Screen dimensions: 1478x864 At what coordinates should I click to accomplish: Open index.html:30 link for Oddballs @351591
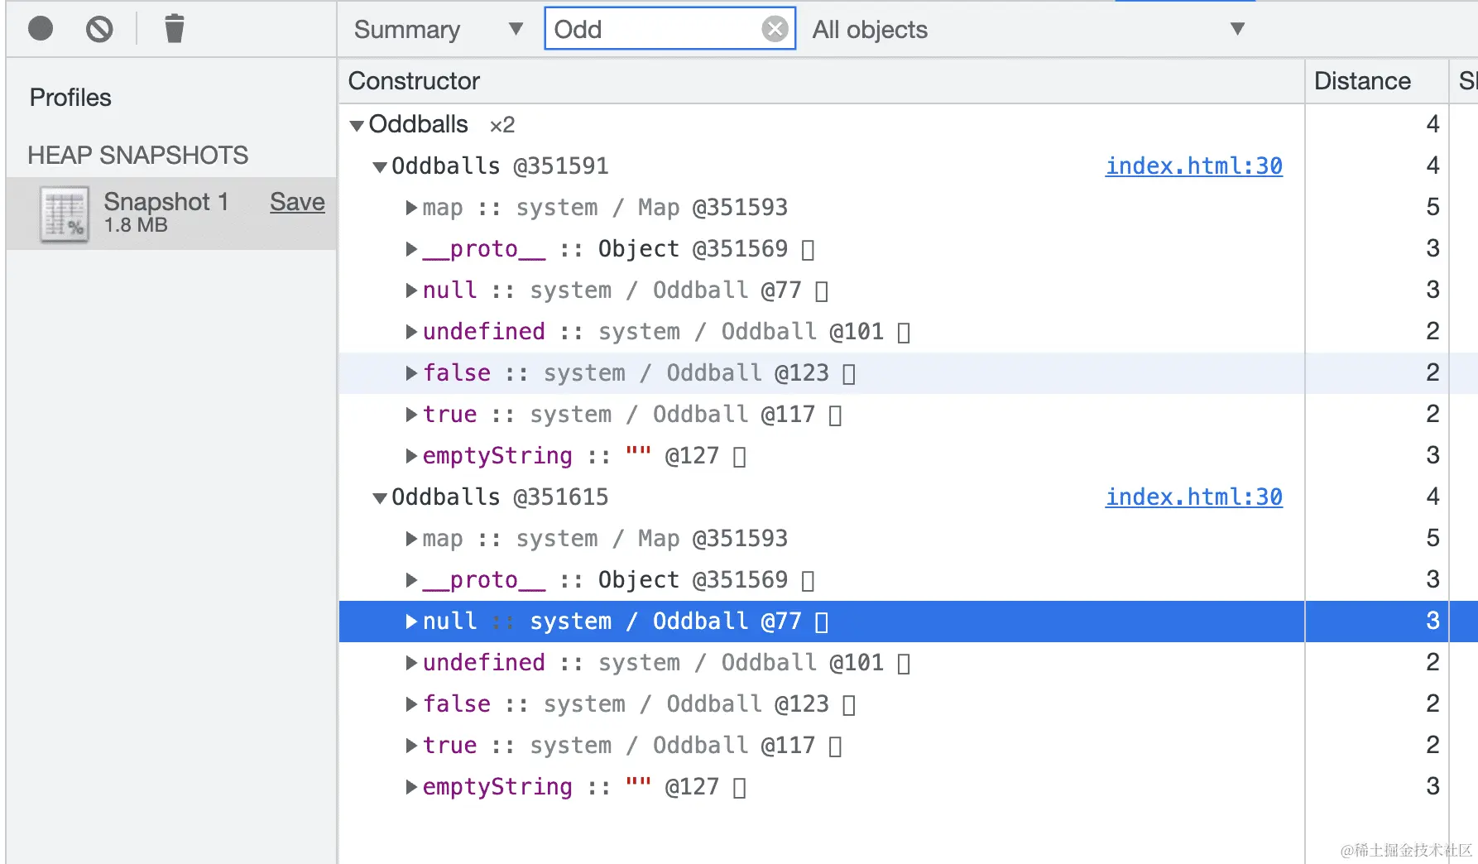pyautogui.click(x=1193, y=166)
